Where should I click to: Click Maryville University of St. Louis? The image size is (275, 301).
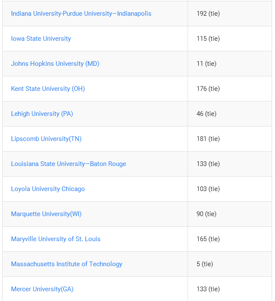[56, 239]
